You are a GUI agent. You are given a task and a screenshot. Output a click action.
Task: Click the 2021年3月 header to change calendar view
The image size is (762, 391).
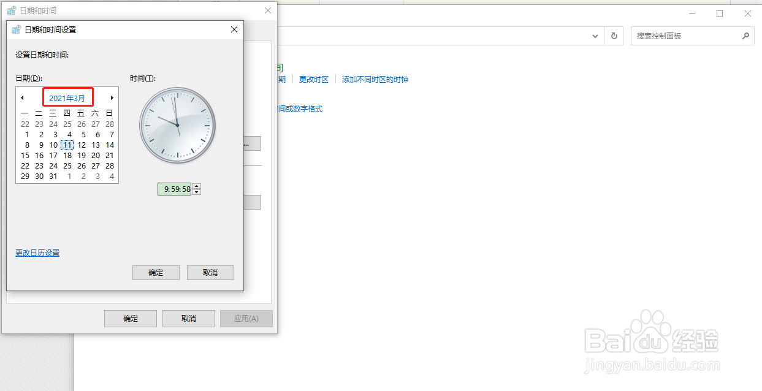[67, 97]
